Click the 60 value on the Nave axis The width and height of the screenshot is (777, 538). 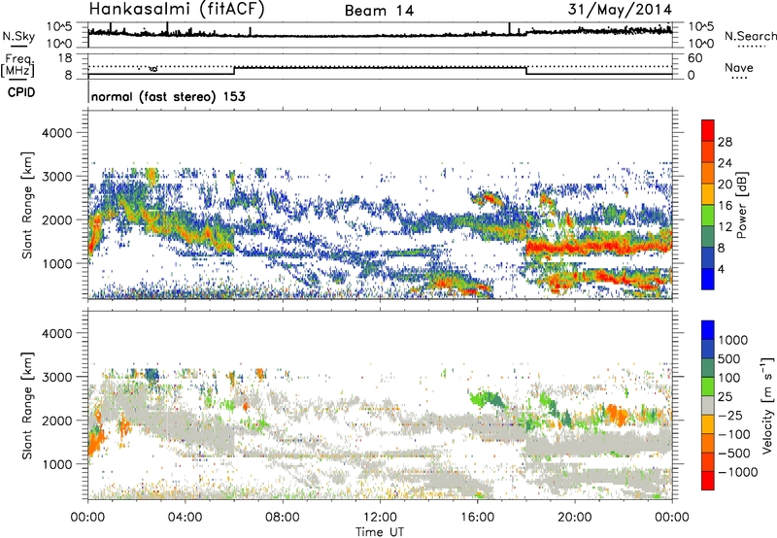(694, 58)
